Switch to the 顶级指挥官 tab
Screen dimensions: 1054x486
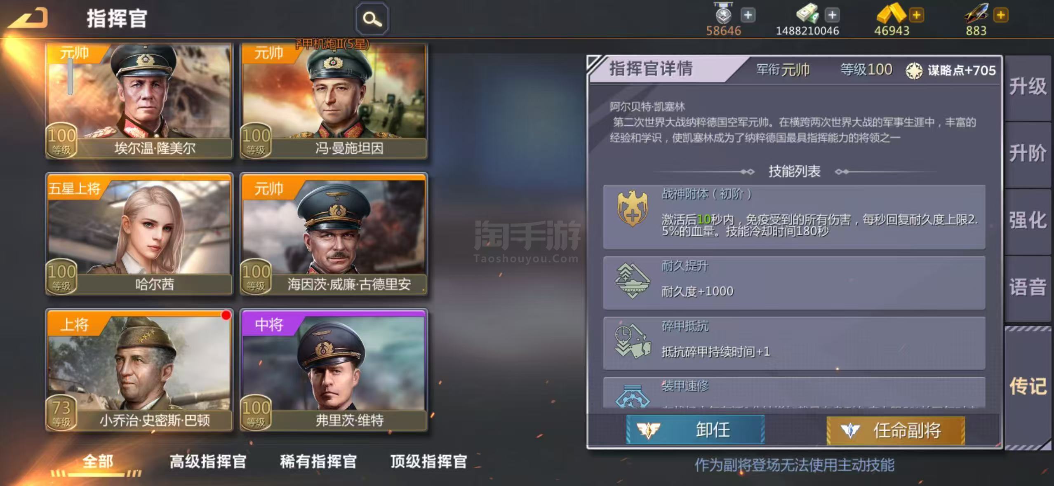[428, 461]
